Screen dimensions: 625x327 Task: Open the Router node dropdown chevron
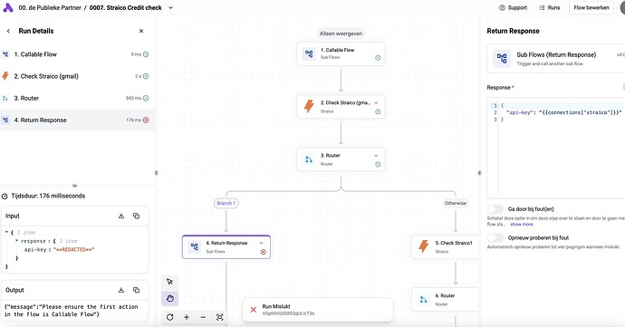pos(376,156)
